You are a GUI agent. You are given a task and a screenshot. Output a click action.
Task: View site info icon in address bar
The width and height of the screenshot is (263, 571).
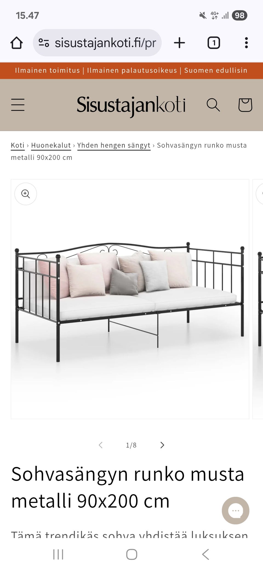pyautogui.click(x=44, y=43)
